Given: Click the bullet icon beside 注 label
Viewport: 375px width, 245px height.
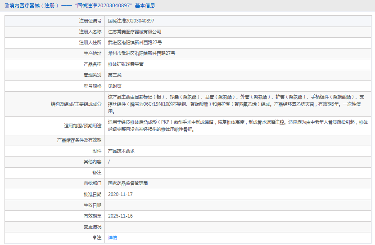Looking at the screenshot, I should pyautogui.click(x=95, y=237).
